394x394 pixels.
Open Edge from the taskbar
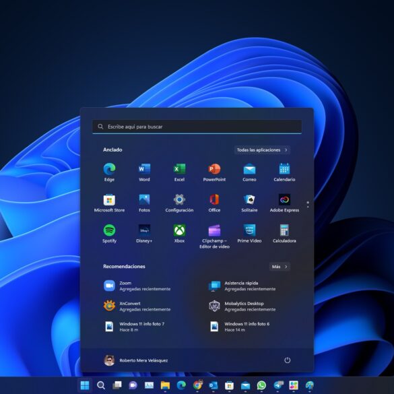(181, 385)
